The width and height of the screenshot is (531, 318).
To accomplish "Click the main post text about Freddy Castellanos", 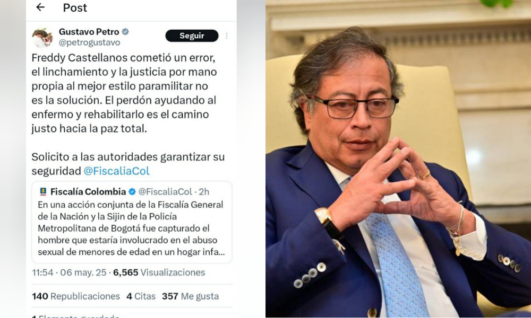I will [124, 93].
